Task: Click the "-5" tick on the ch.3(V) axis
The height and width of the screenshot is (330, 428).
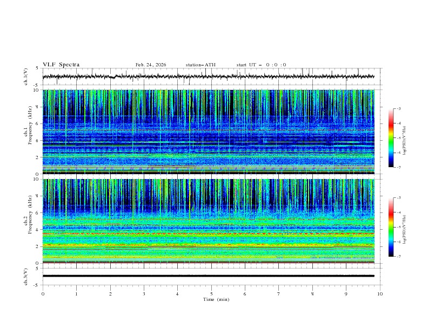Action: click(37, 285)
